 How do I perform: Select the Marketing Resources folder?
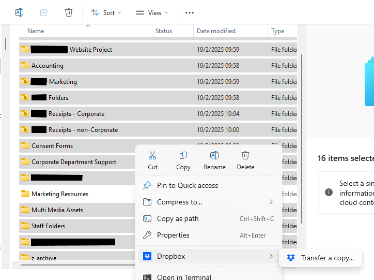[60, 194]
